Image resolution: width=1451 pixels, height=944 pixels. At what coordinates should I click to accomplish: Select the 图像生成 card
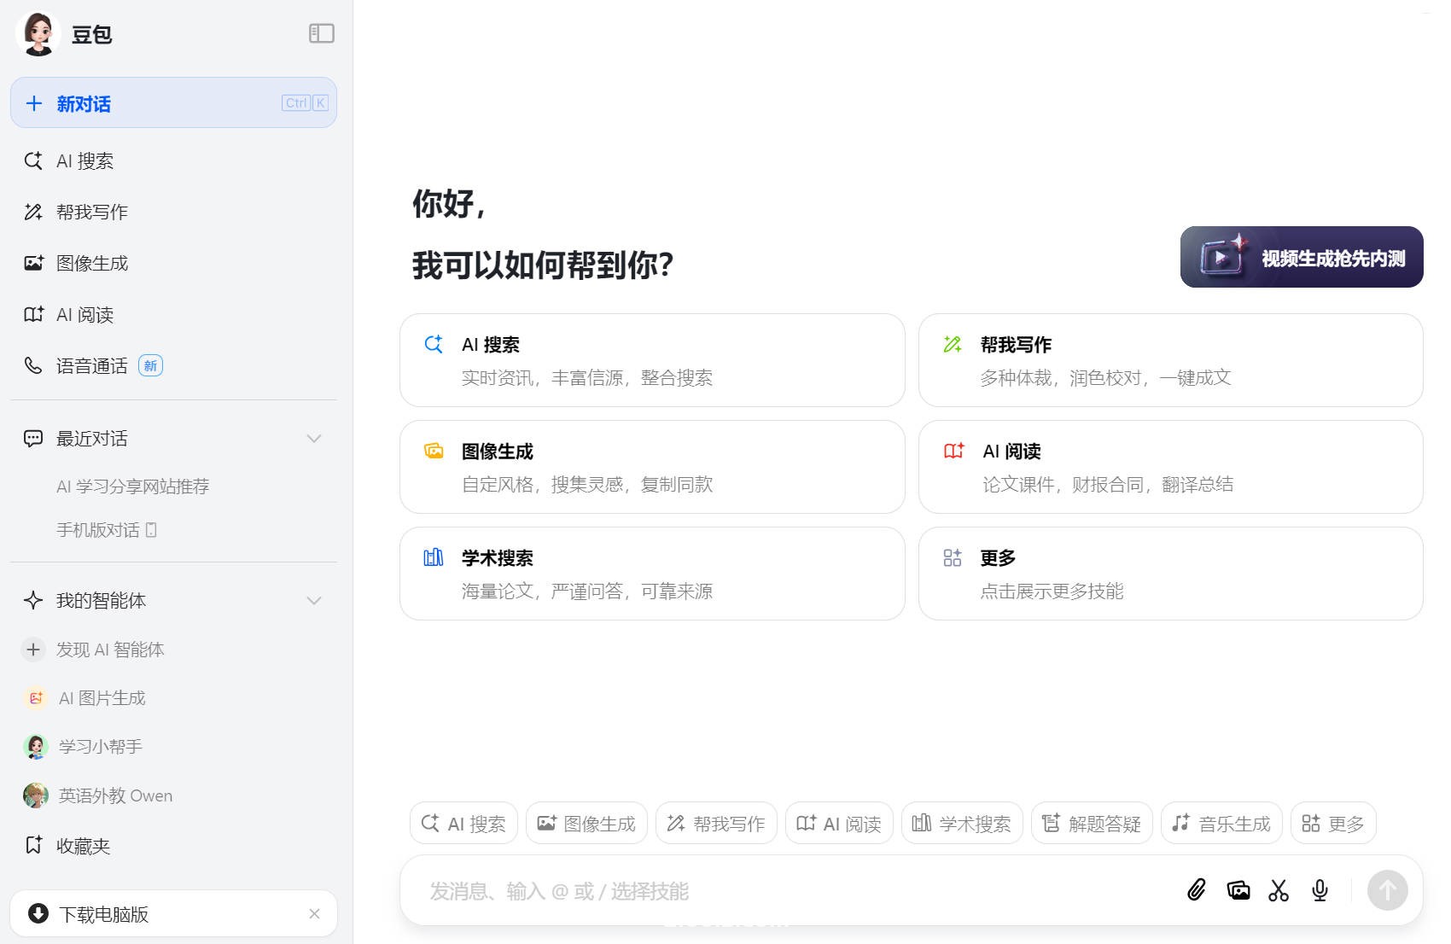click(652, 467)
